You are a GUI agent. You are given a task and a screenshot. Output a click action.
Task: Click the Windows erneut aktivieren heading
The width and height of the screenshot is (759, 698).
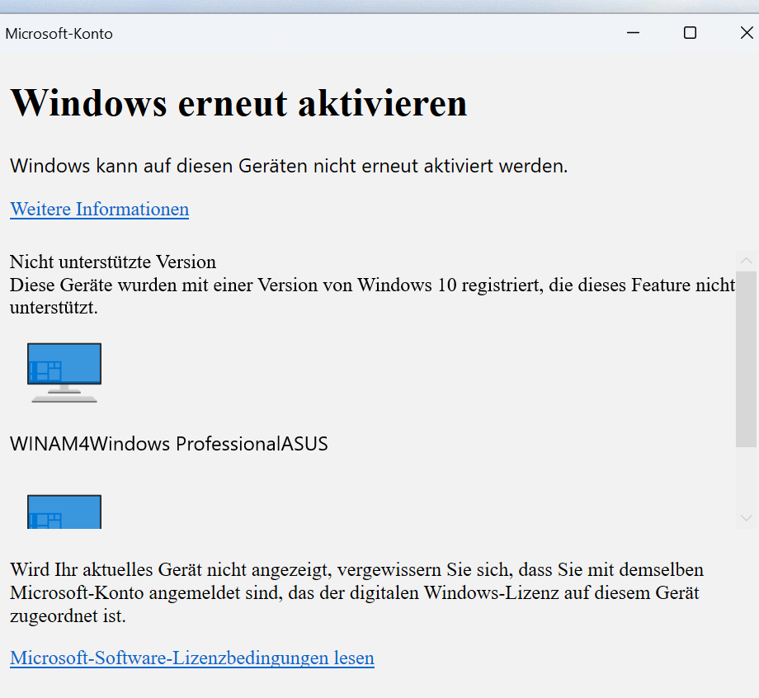pos(238,103)
